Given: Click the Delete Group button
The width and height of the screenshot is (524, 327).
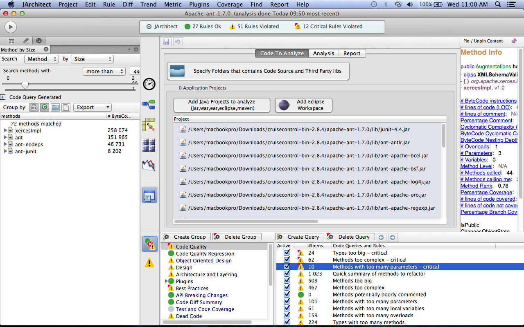Looking at the screenshot, I should pyautogui.click(x=237, y=237).
